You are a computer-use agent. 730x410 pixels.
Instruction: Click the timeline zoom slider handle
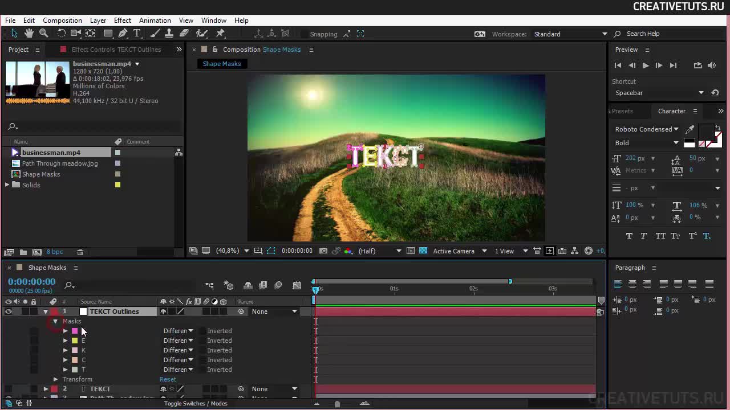tap(337, 404)
